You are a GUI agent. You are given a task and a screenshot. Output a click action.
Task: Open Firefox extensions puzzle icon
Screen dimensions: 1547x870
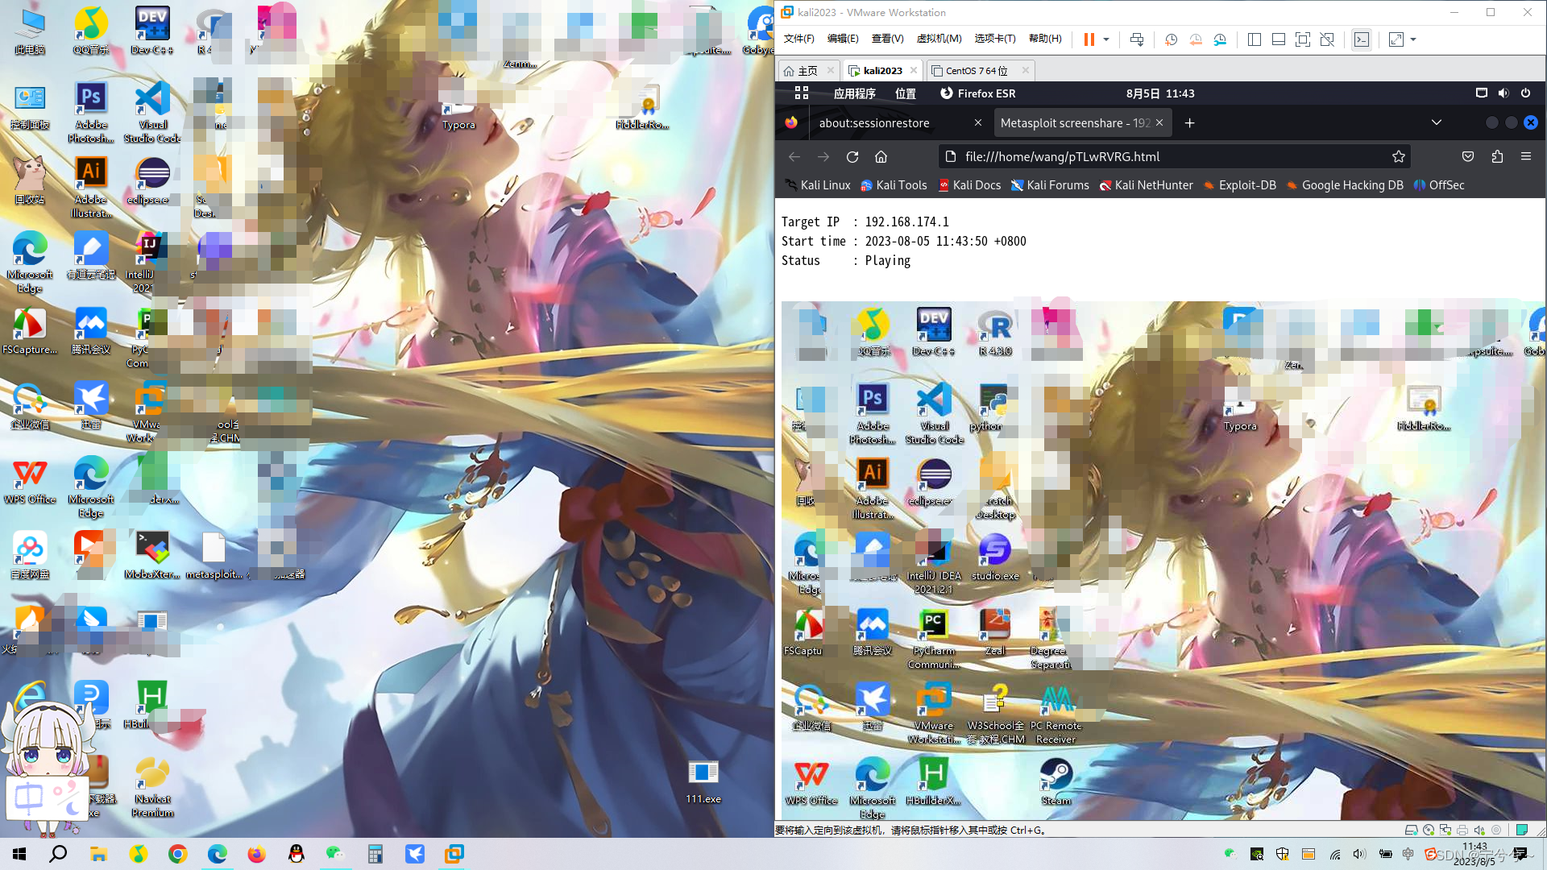click(1497, 157)
